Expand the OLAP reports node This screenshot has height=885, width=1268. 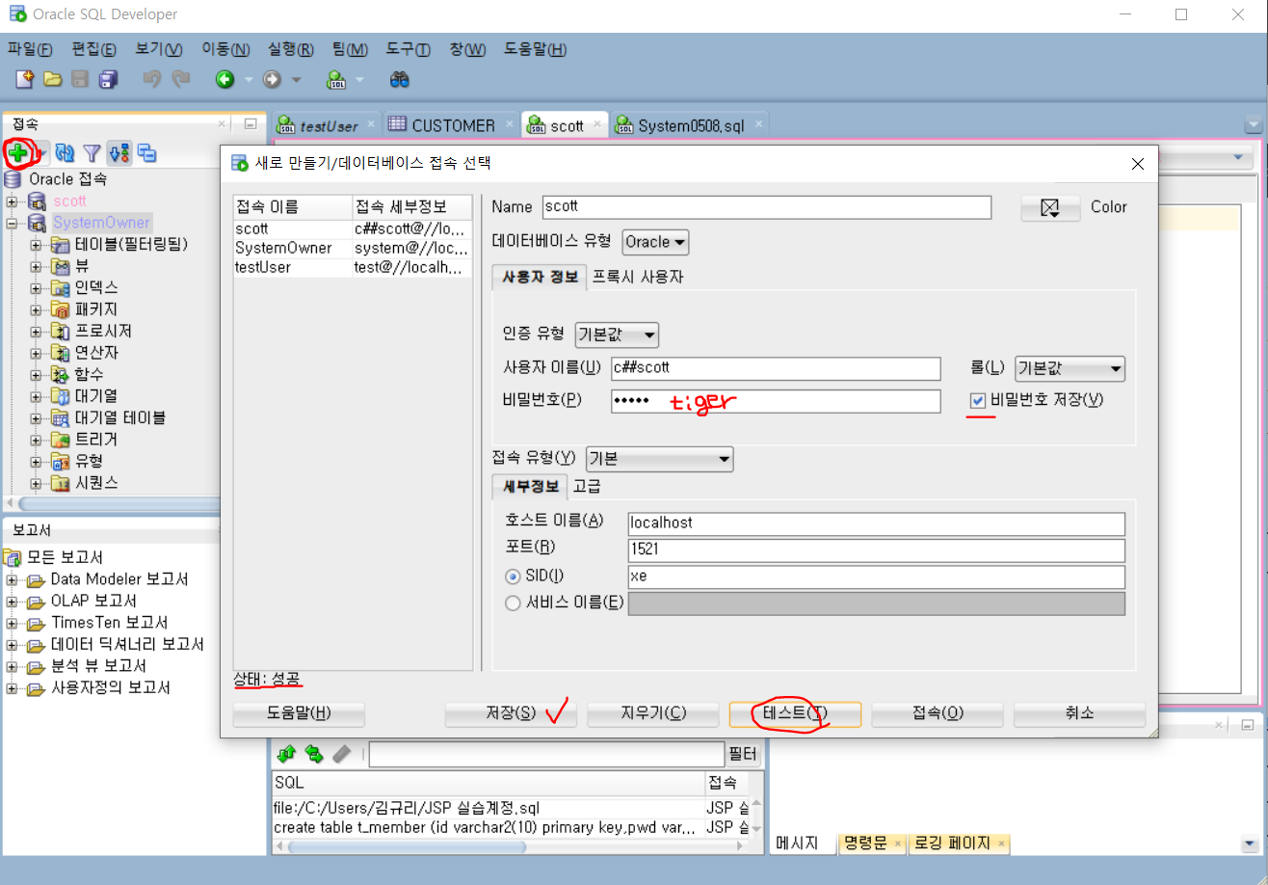coord(13,602)
